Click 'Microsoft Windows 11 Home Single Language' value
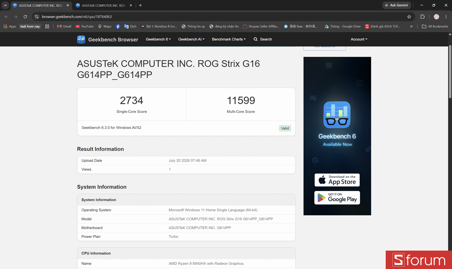Viewport: 452px width, 269px height. (x=213, y=210)
